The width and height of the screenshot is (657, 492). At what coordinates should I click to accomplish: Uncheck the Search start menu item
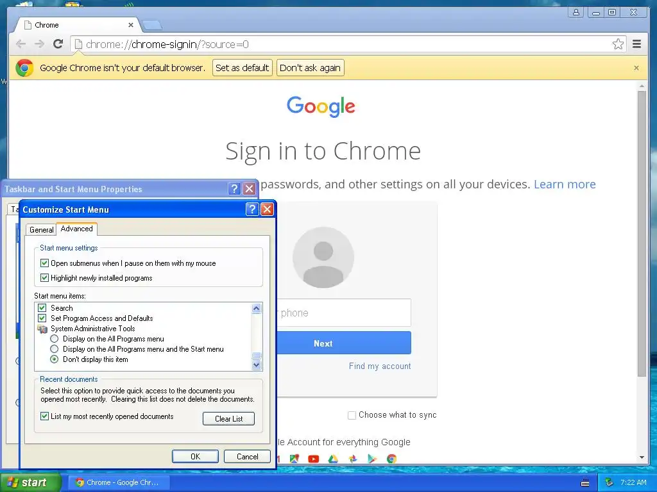click(x=42, y=308)
